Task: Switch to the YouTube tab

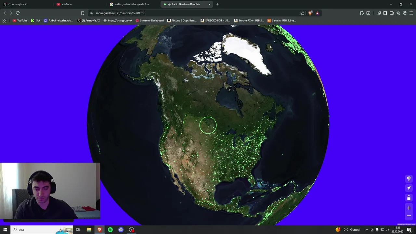Action: [80, 4]
